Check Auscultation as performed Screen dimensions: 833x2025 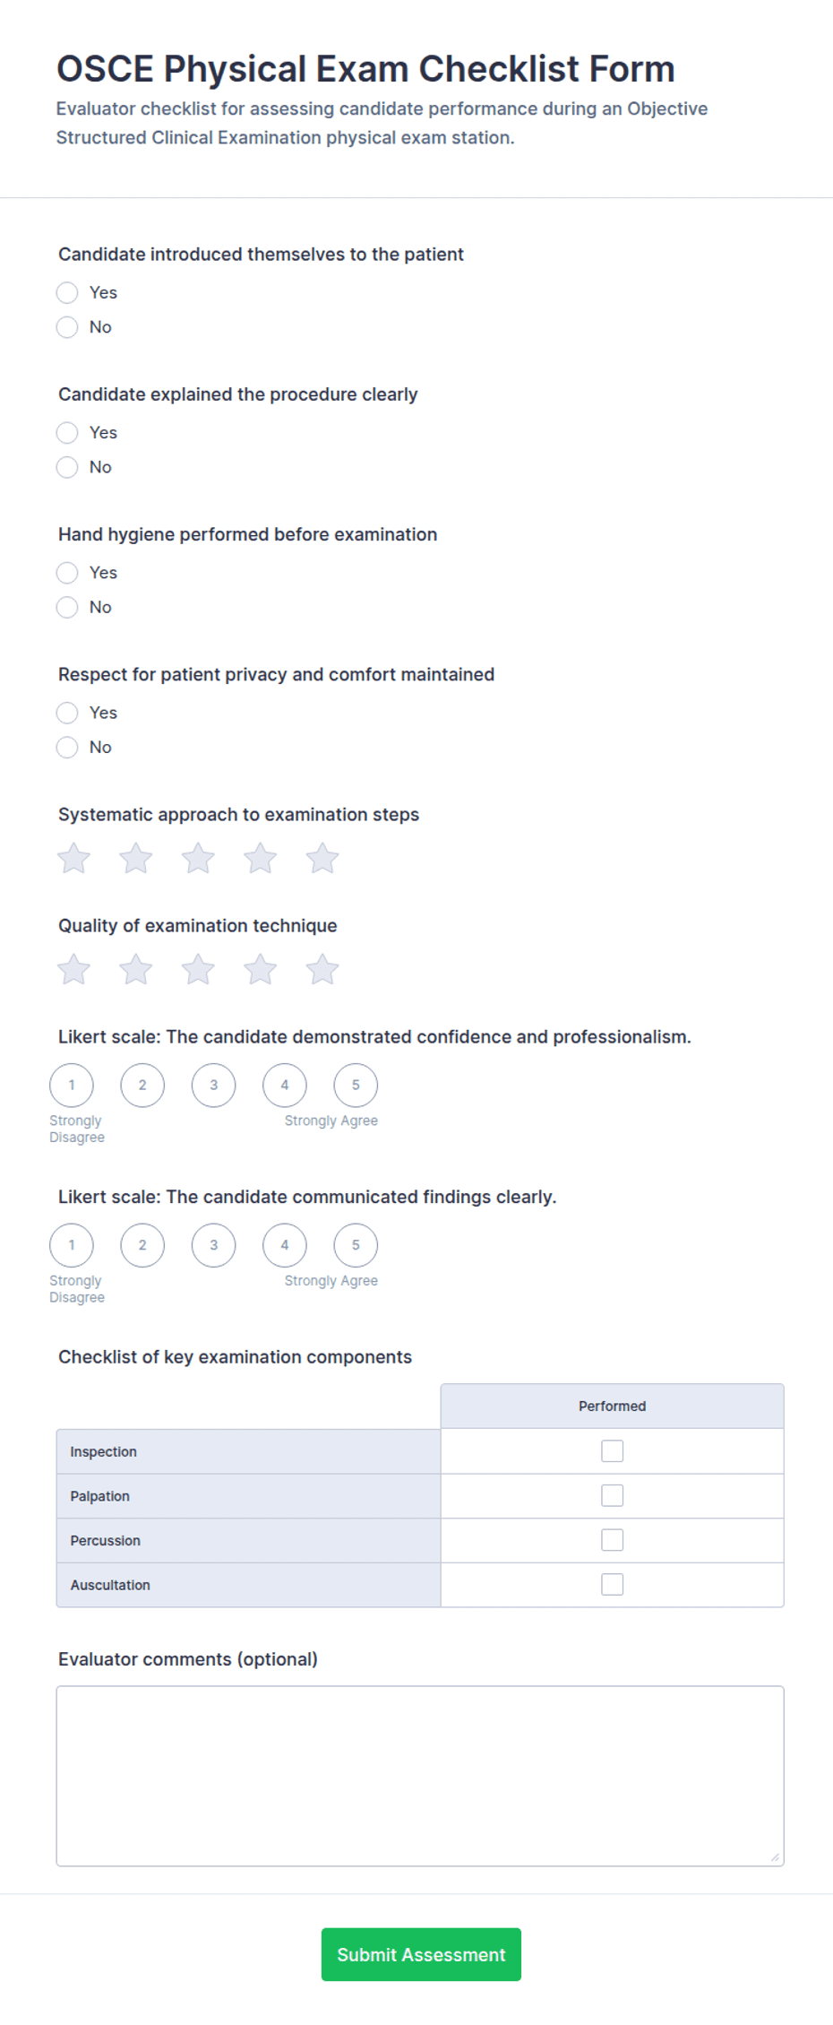[612, 1584]
